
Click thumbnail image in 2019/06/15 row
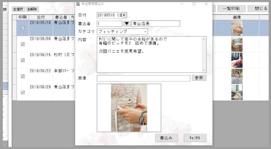coord(237,60)
